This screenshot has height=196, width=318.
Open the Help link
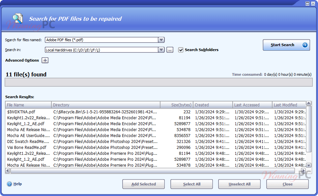tap(18, 184)
